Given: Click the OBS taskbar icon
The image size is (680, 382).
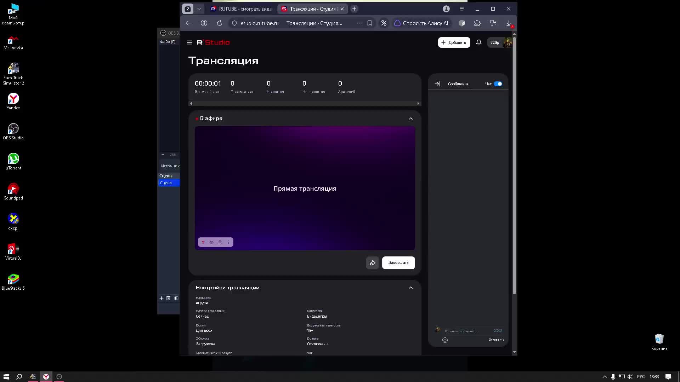Looking at the screenshot, I should click(59, 377).
